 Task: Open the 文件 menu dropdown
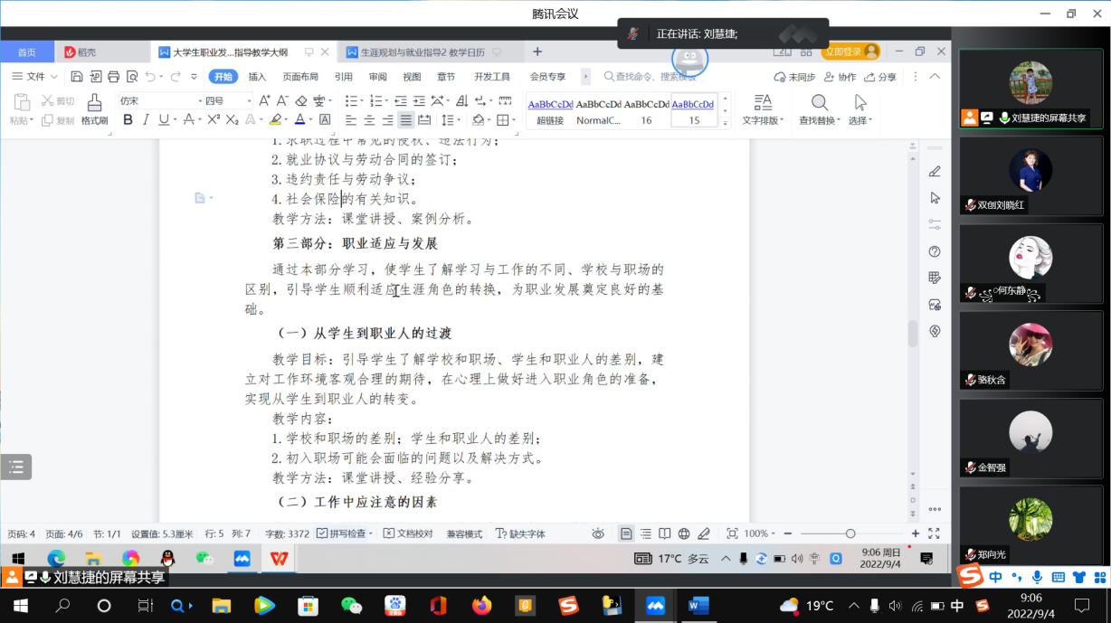[x=35, y=77]
